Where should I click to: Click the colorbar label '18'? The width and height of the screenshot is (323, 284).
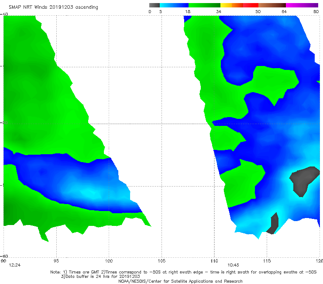(x=188, y=12)
